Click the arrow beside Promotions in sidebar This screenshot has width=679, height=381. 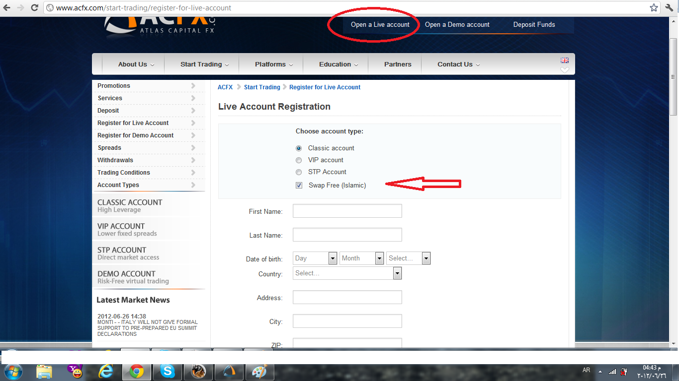coord(193,86)
